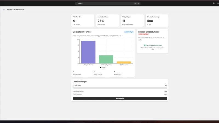Click the yellow Add to Carts bar
Image resolution: width=219 pixels, height=123 pixels.
[124, 63]
